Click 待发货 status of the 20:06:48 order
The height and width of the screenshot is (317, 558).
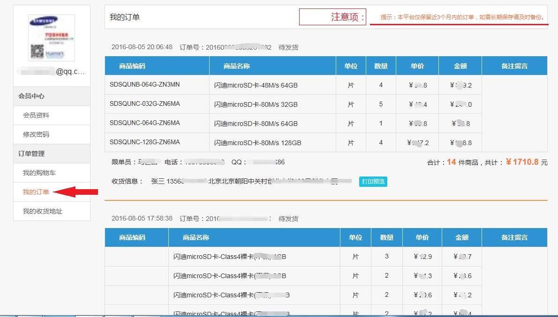tap(288, 47)
